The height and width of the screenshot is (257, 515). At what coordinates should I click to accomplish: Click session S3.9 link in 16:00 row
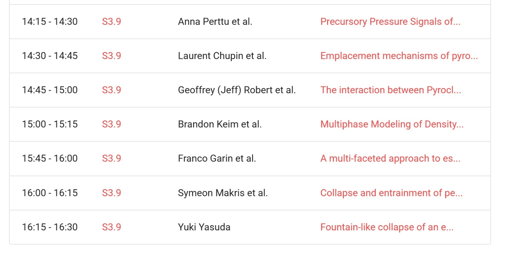point(111,193)
